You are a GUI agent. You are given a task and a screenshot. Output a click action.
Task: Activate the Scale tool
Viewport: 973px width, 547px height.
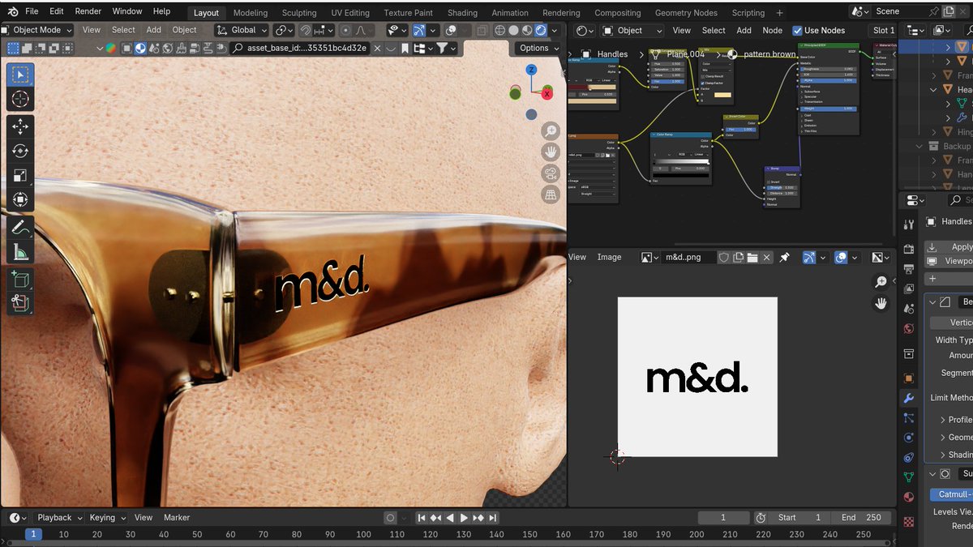click(x=20, y=175)
